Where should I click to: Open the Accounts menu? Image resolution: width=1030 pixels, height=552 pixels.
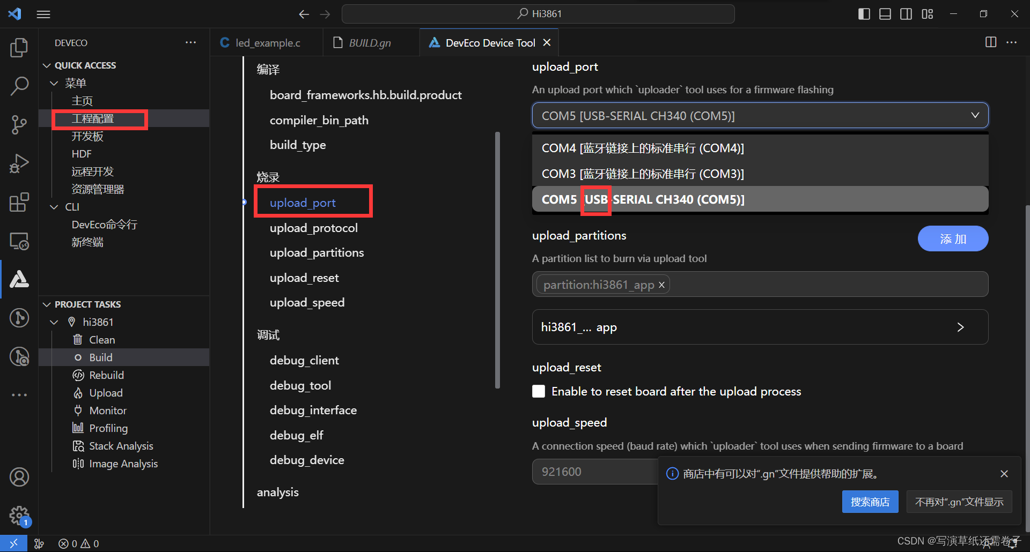(19, 477)
